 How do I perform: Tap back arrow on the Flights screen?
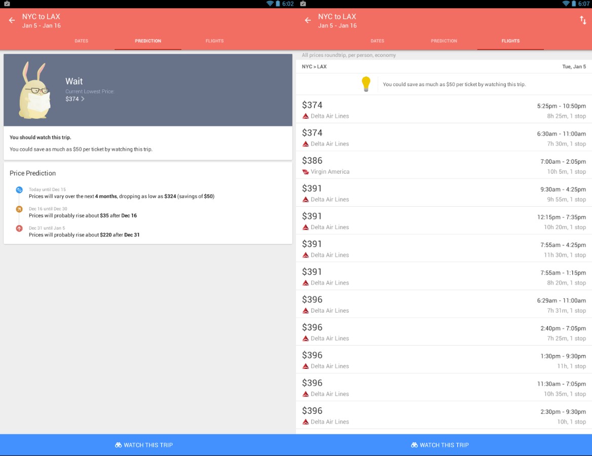pos(308,20)
